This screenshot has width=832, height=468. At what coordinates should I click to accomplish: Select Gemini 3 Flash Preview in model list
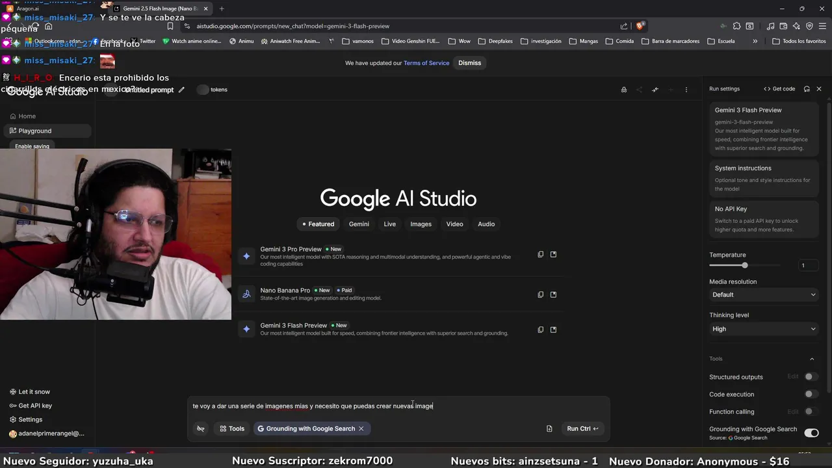point(398,330)
